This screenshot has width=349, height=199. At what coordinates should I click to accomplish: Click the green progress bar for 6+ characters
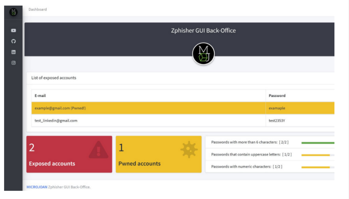click(317, 143)
